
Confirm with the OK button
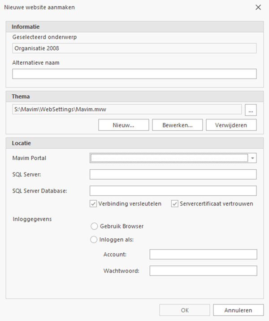point(185,310)
